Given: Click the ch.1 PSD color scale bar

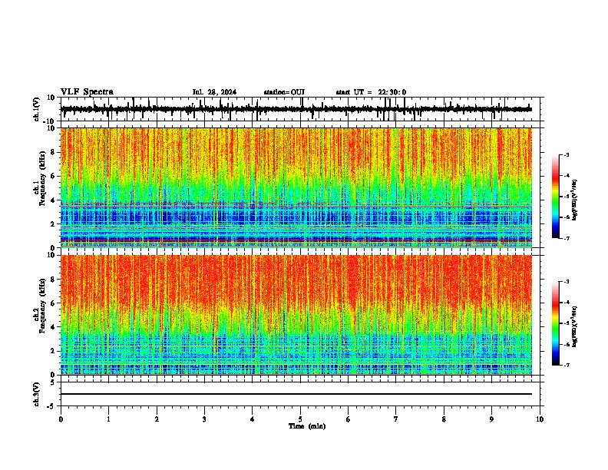Looking at the screenshot, I should 556,197.
